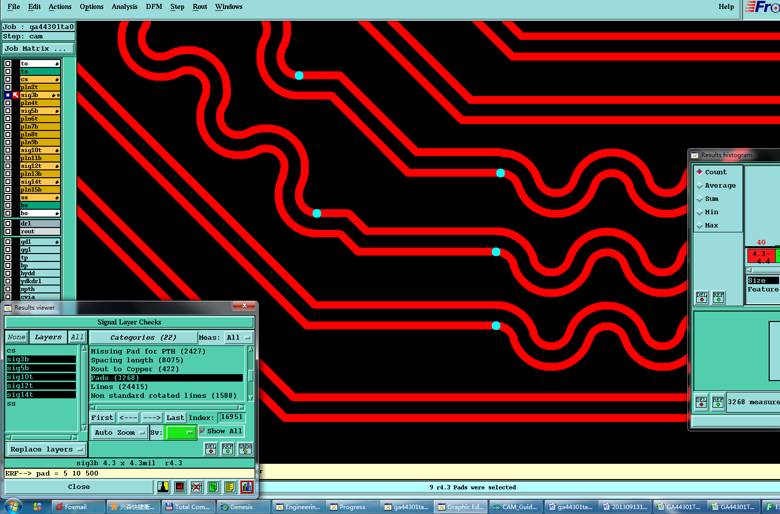Click Close button in Results viewer
This screenshot has width=780, height=514.
point(79,486)
